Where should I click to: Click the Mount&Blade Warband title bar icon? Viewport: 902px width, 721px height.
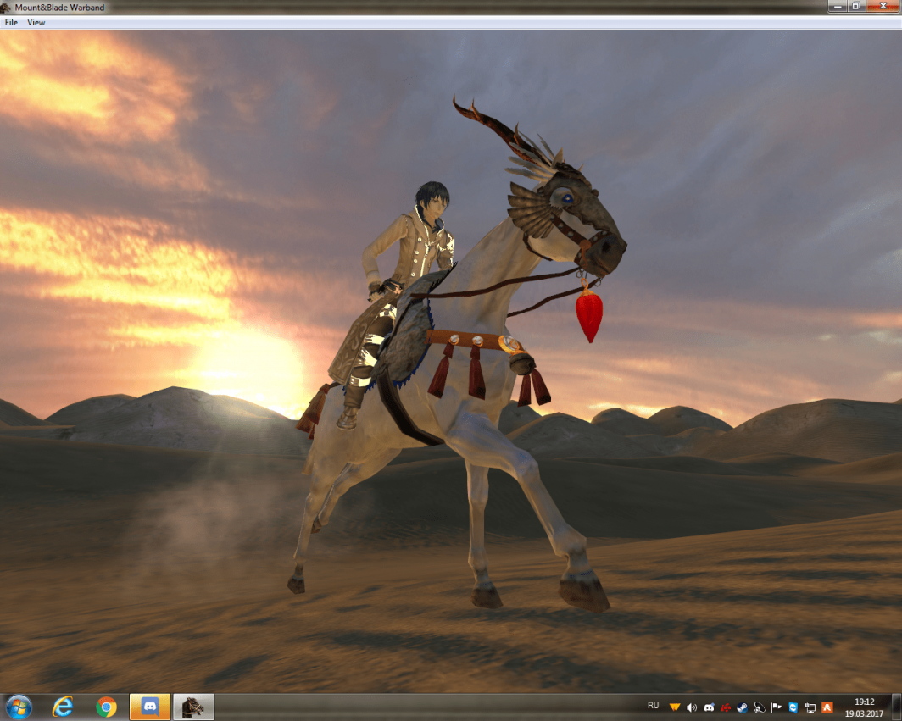[7, 7]
